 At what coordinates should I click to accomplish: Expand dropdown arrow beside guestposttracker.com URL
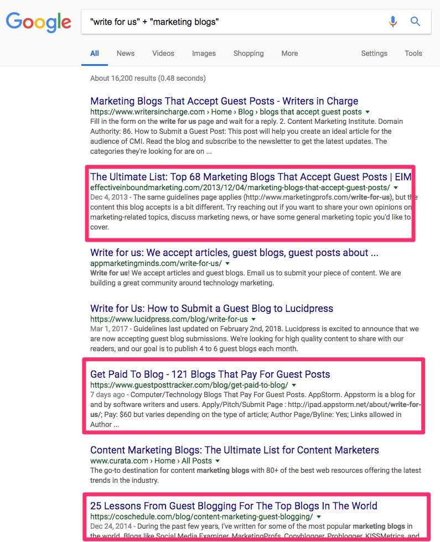click(294, 385)
